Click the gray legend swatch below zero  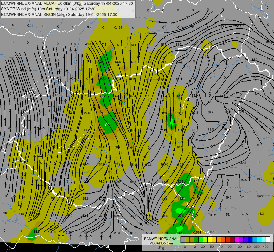183,240
